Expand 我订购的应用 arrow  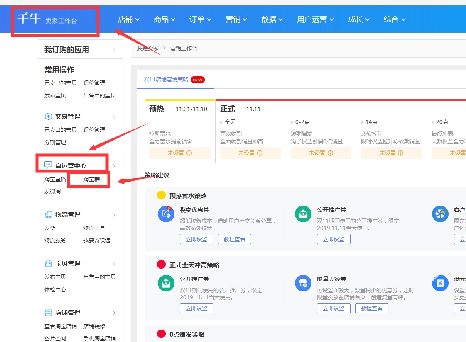click(x=114, y=49)
